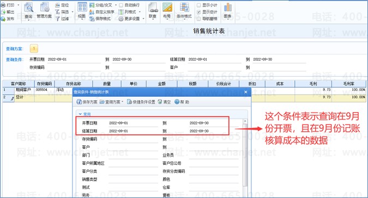Screen dimensions: 368x198
Task: Expand the 打印 dropdown arrow
Action: (x=19, y=5)
